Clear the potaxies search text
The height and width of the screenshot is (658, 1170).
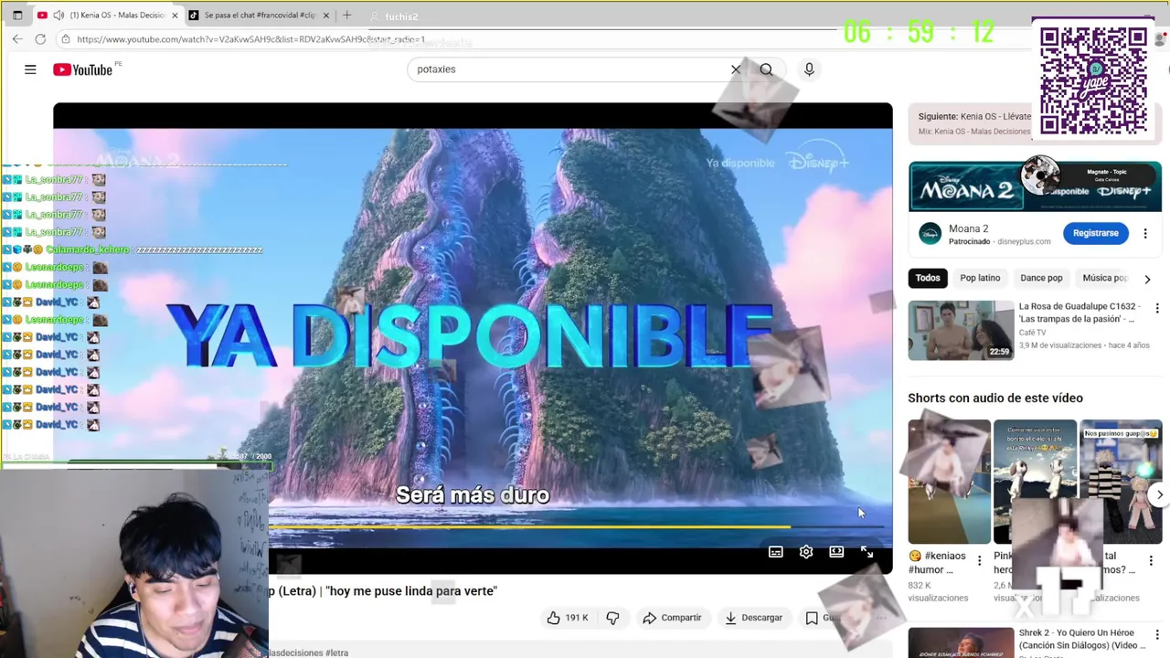pyautogui.click(x=736, y=69)
